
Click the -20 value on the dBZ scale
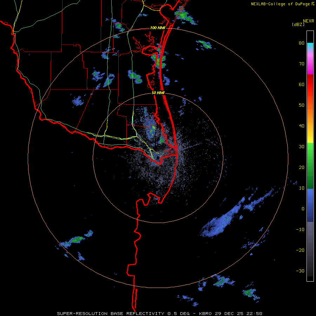tap(300, 250)
